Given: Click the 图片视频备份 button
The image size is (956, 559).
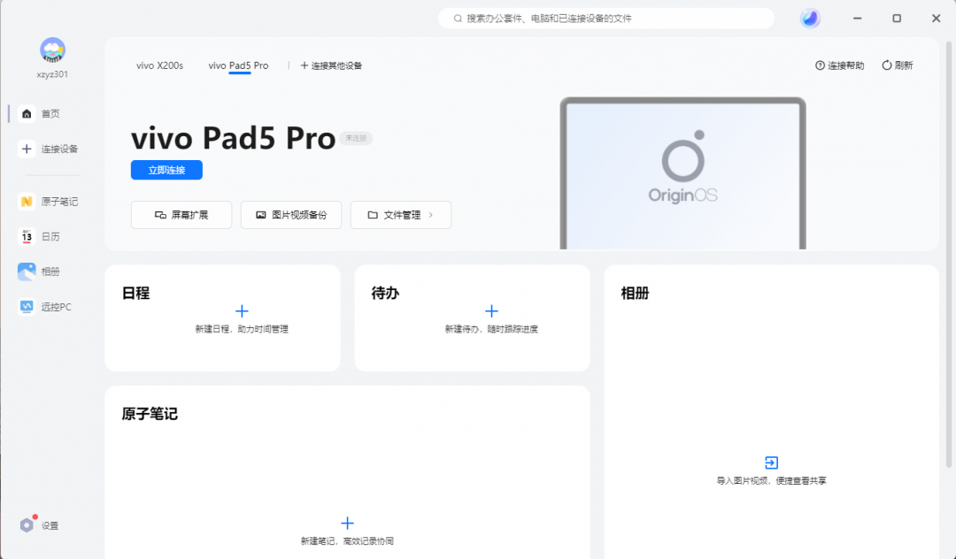Looking at the screenshot, I should click(x=291, y=215).
